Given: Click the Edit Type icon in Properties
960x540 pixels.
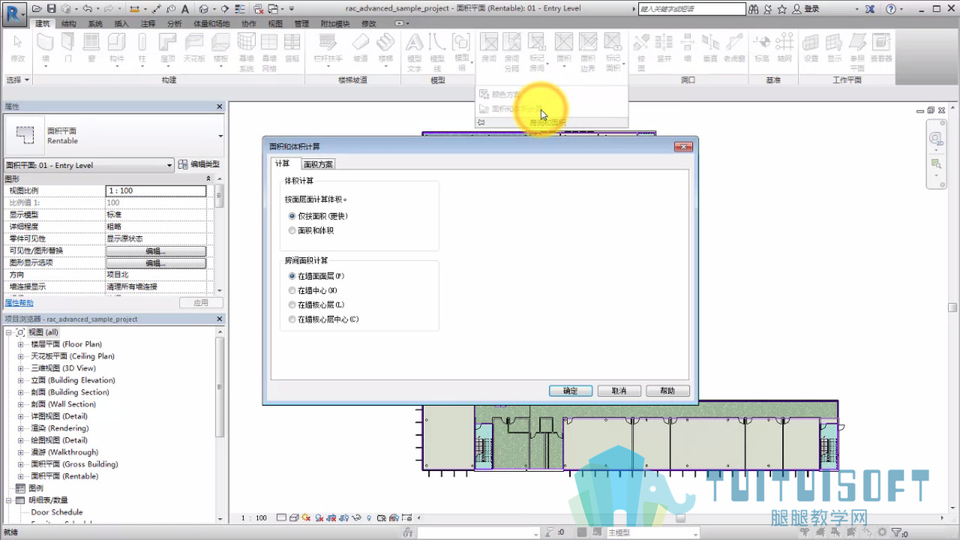Looking at the screenshot, I should click(199, 165).
